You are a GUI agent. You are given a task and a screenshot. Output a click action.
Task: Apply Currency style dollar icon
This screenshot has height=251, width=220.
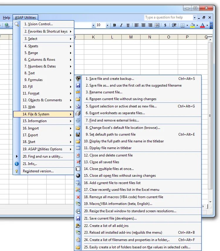pos(165,25)
